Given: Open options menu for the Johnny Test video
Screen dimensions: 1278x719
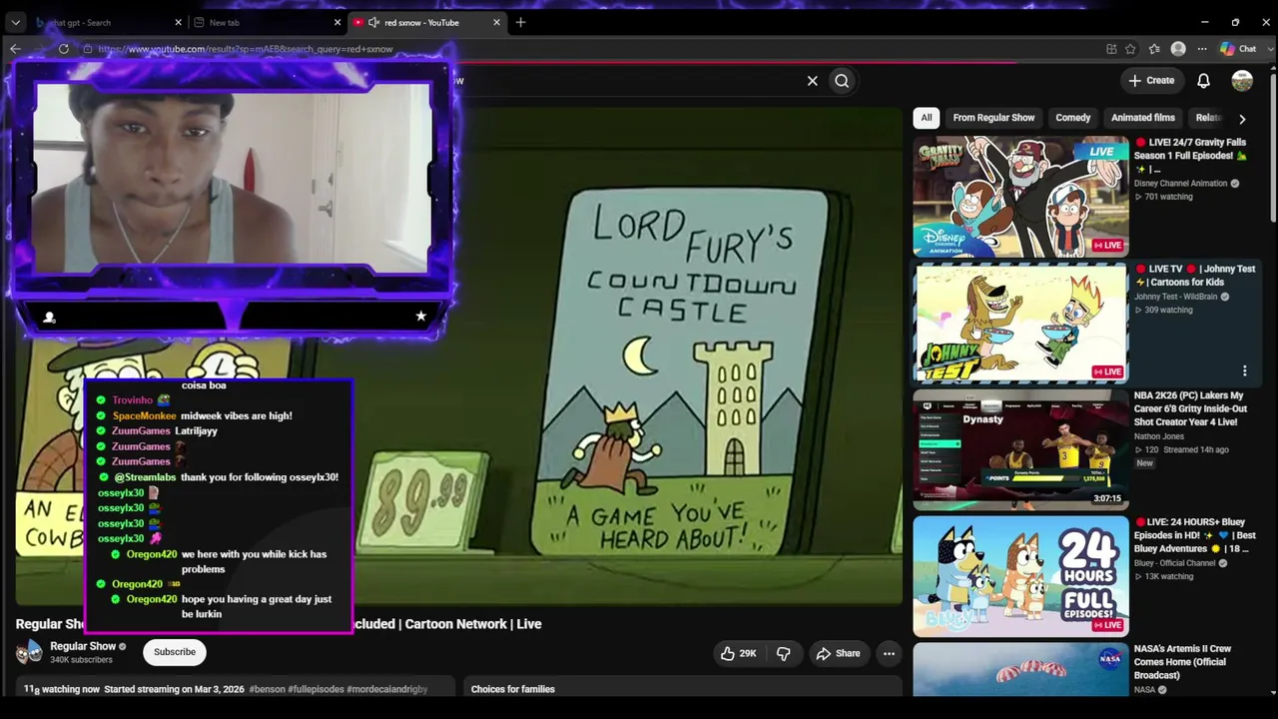Looking at the screenshot, I should click(x=1244, y=370).
